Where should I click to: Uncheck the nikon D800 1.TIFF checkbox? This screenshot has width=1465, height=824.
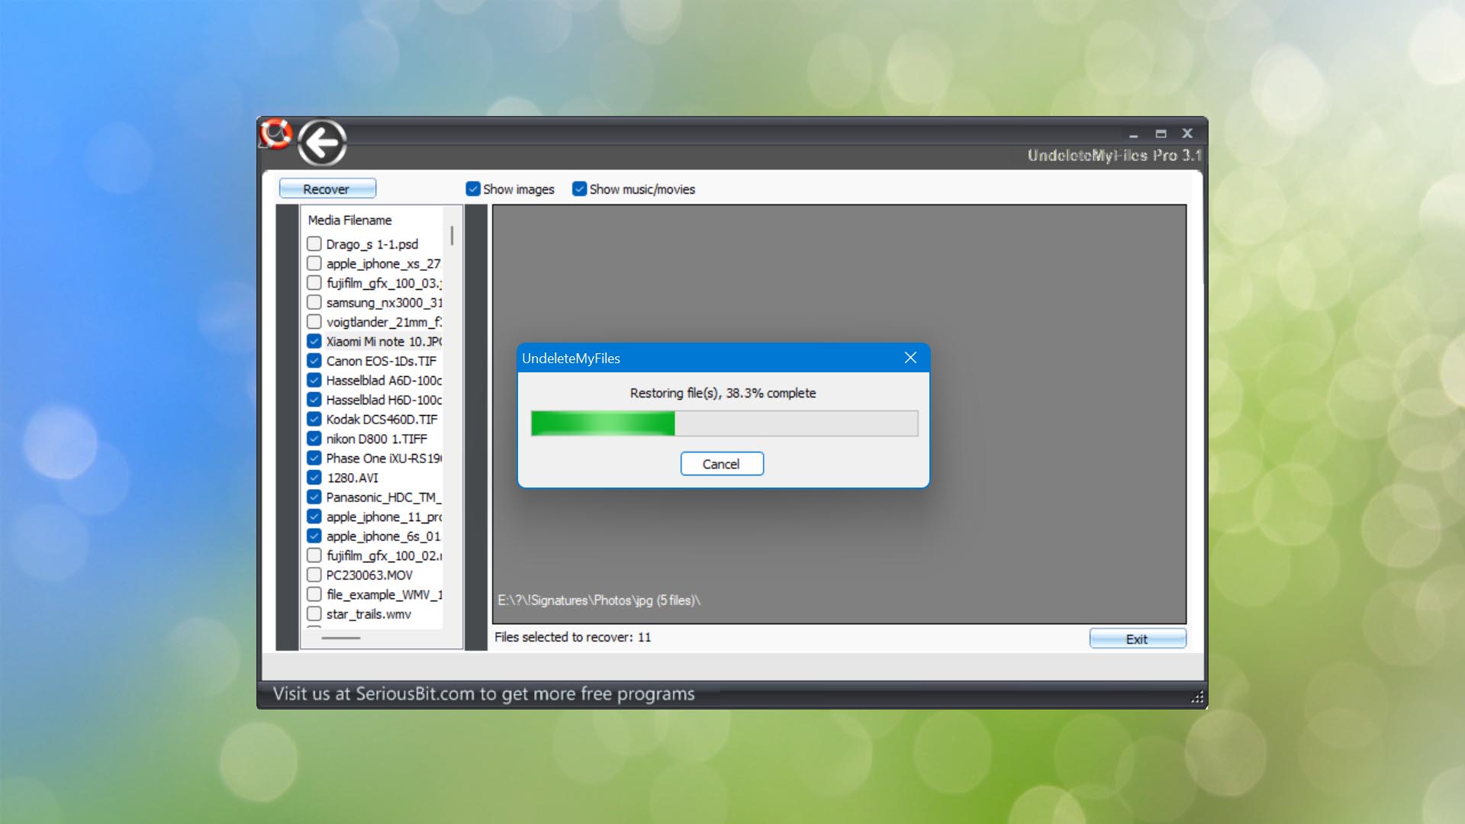pyautogui.click(x=314, y=439)
